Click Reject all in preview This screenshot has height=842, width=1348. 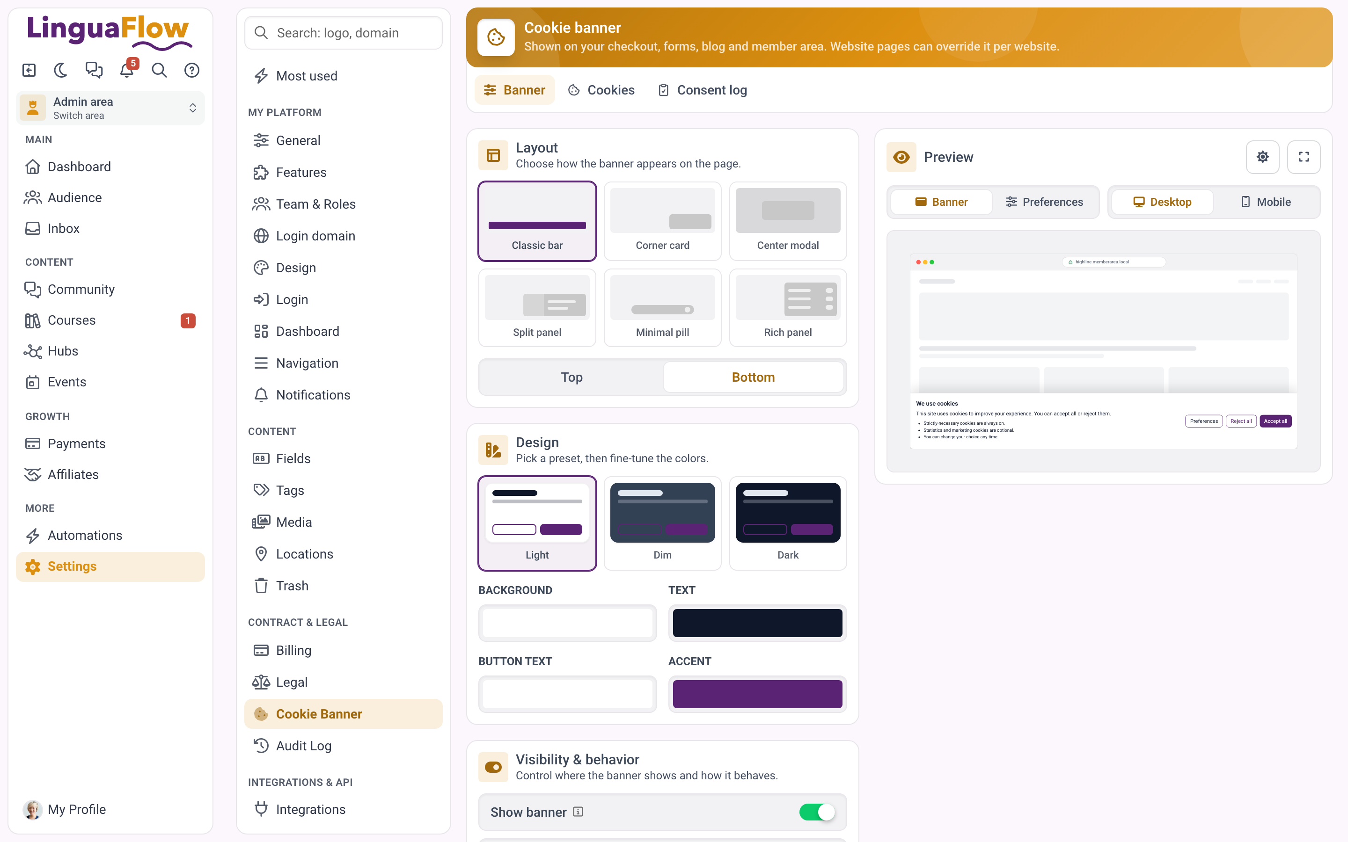(x=1241, y=421)
